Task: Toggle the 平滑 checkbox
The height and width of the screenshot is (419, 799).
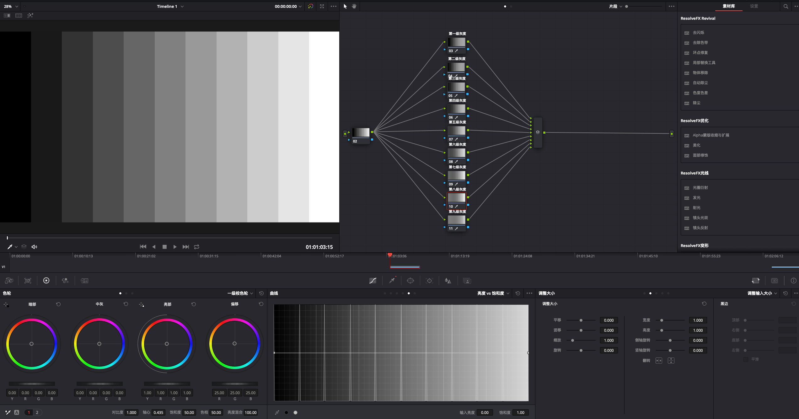Action: tap(746, 359)
